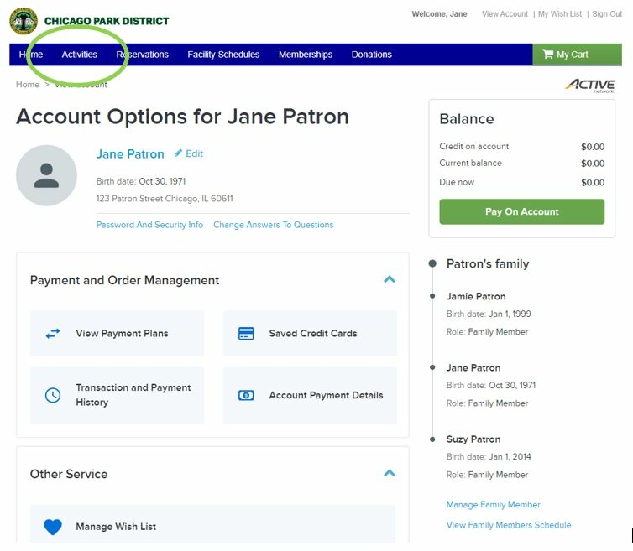Open the View Payment Plans tile

[117, 334]
